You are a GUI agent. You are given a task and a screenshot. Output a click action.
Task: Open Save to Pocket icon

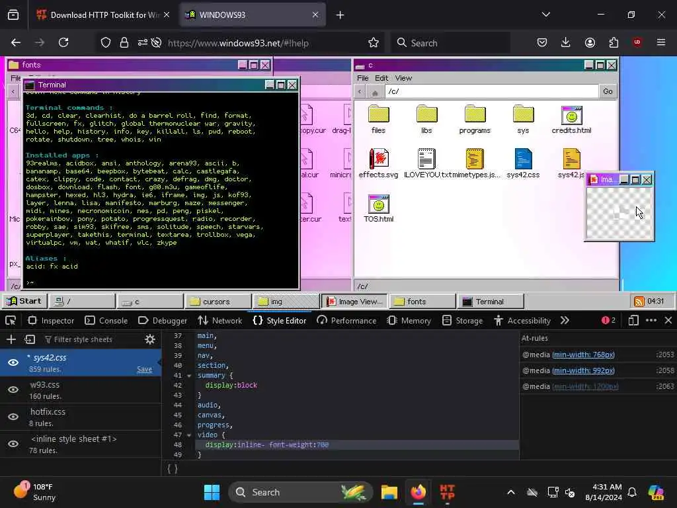(542, 42)
